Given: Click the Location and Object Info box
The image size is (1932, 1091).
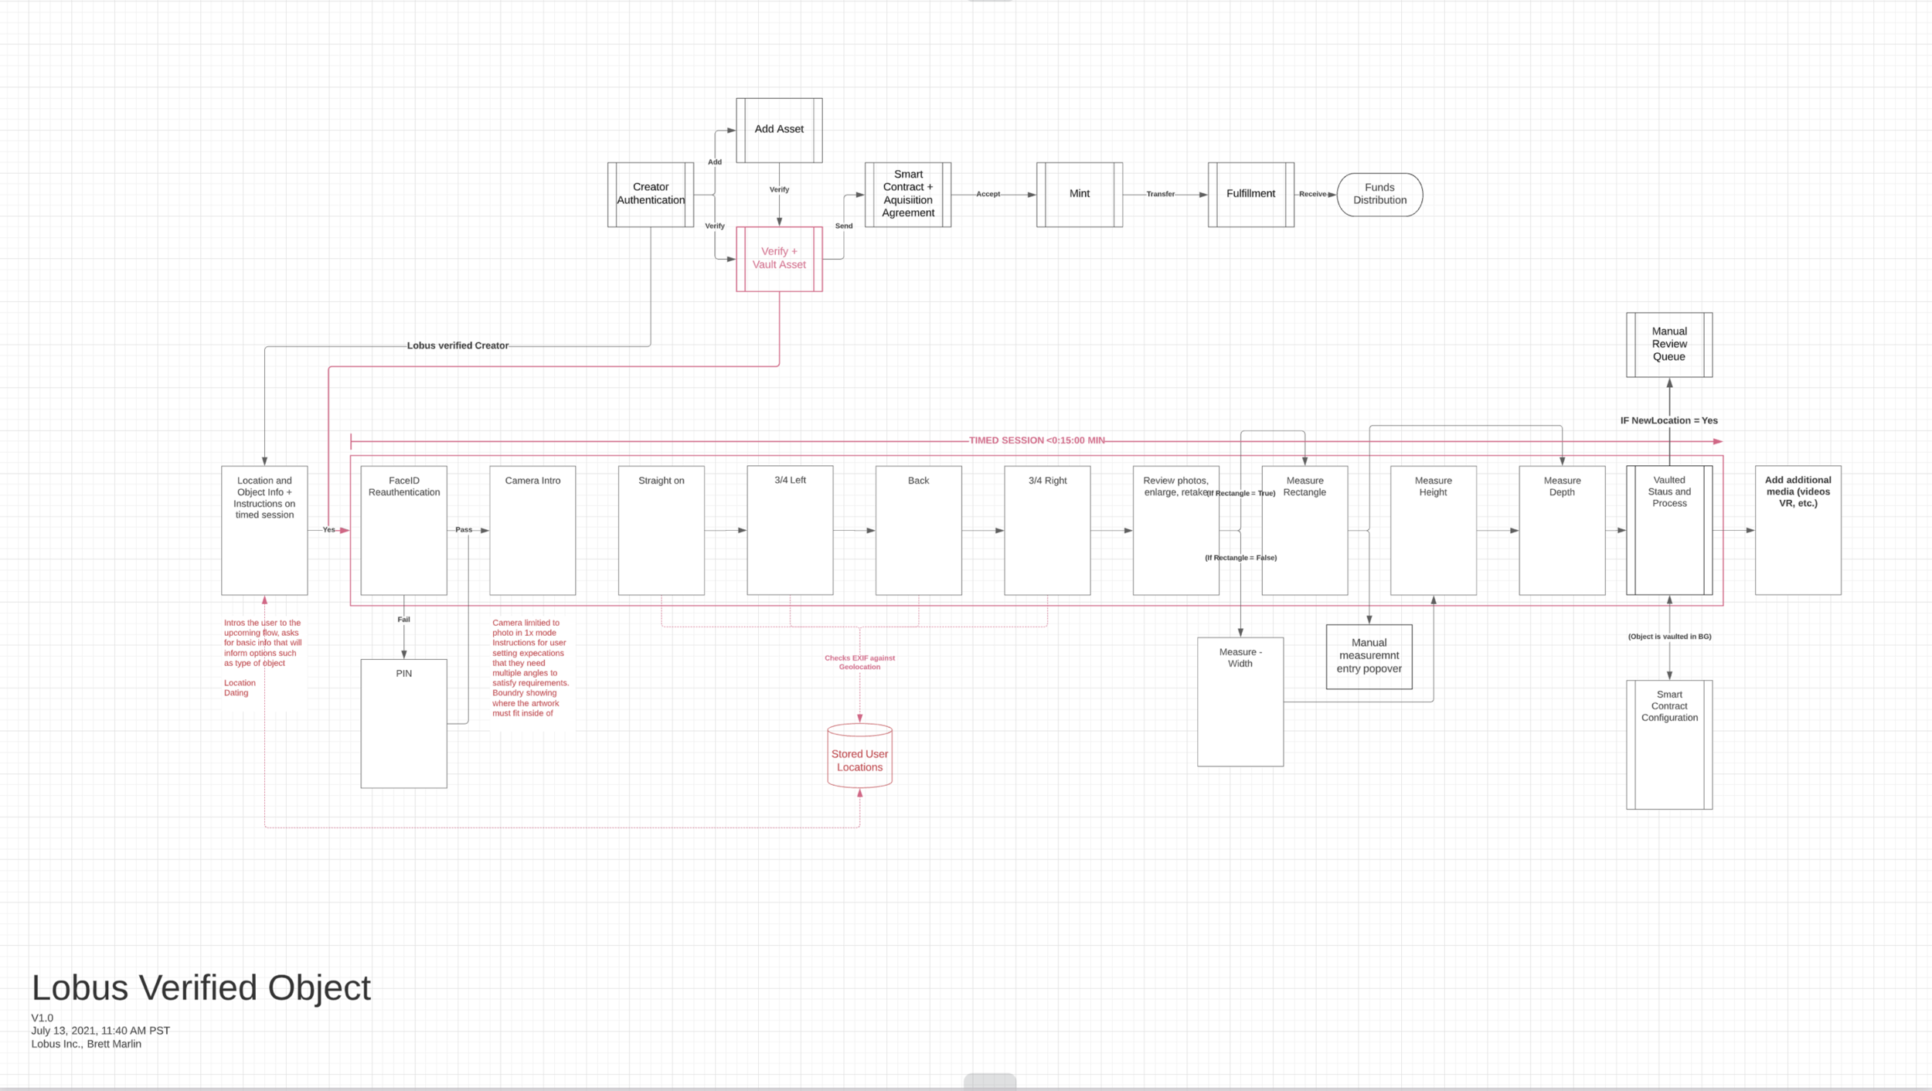Looking at the screenshot, I should pos(264,530).
